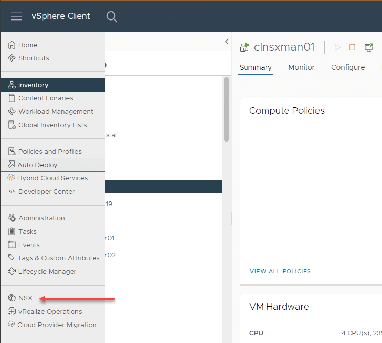This screenshot has height=343, width=382.
Task: Click the Shortcuts diamond icon
Action: (x=12, y=58)
